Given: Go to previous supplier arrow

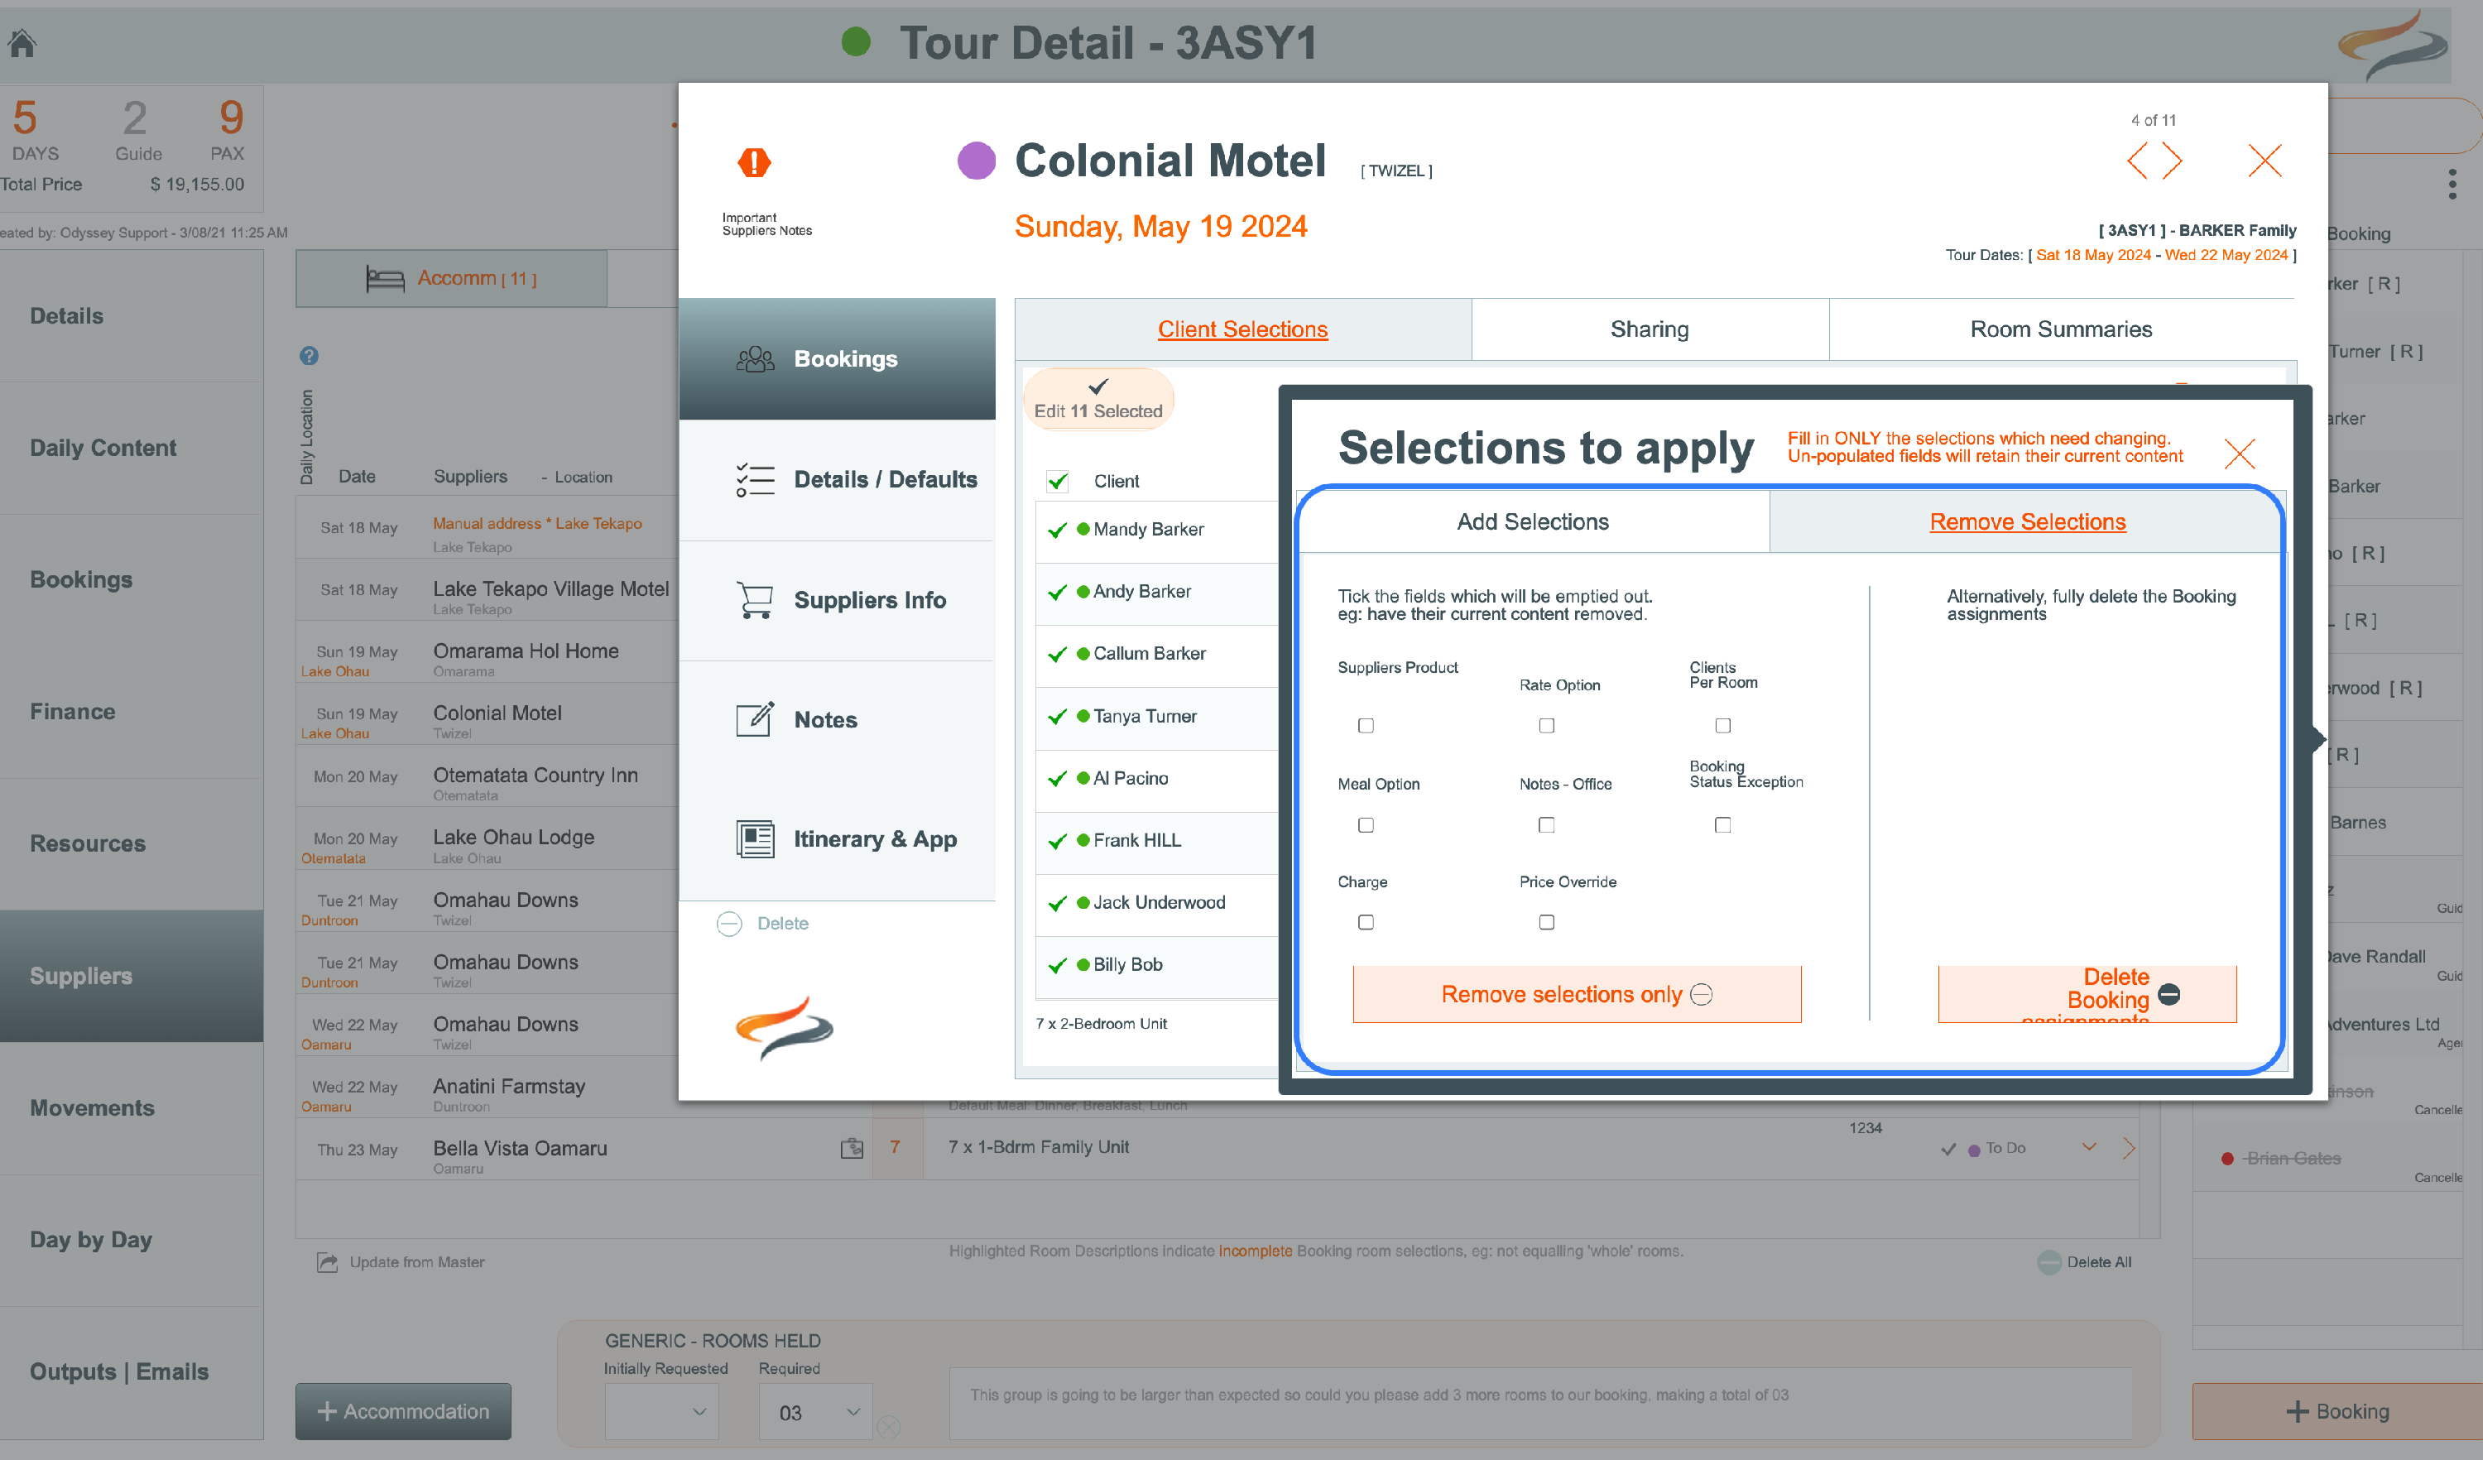Looking at the screenshot, I should click(2136, 161).
